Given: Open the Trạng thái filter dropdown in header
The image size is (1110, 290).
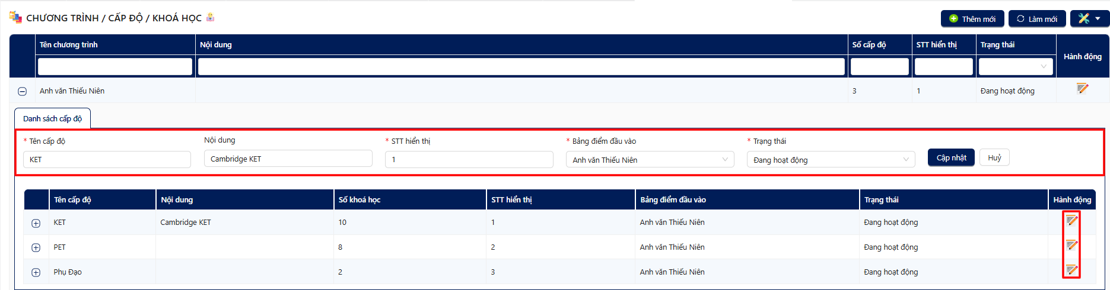Looking at the screenshot, I should (x=1016, y=67).
